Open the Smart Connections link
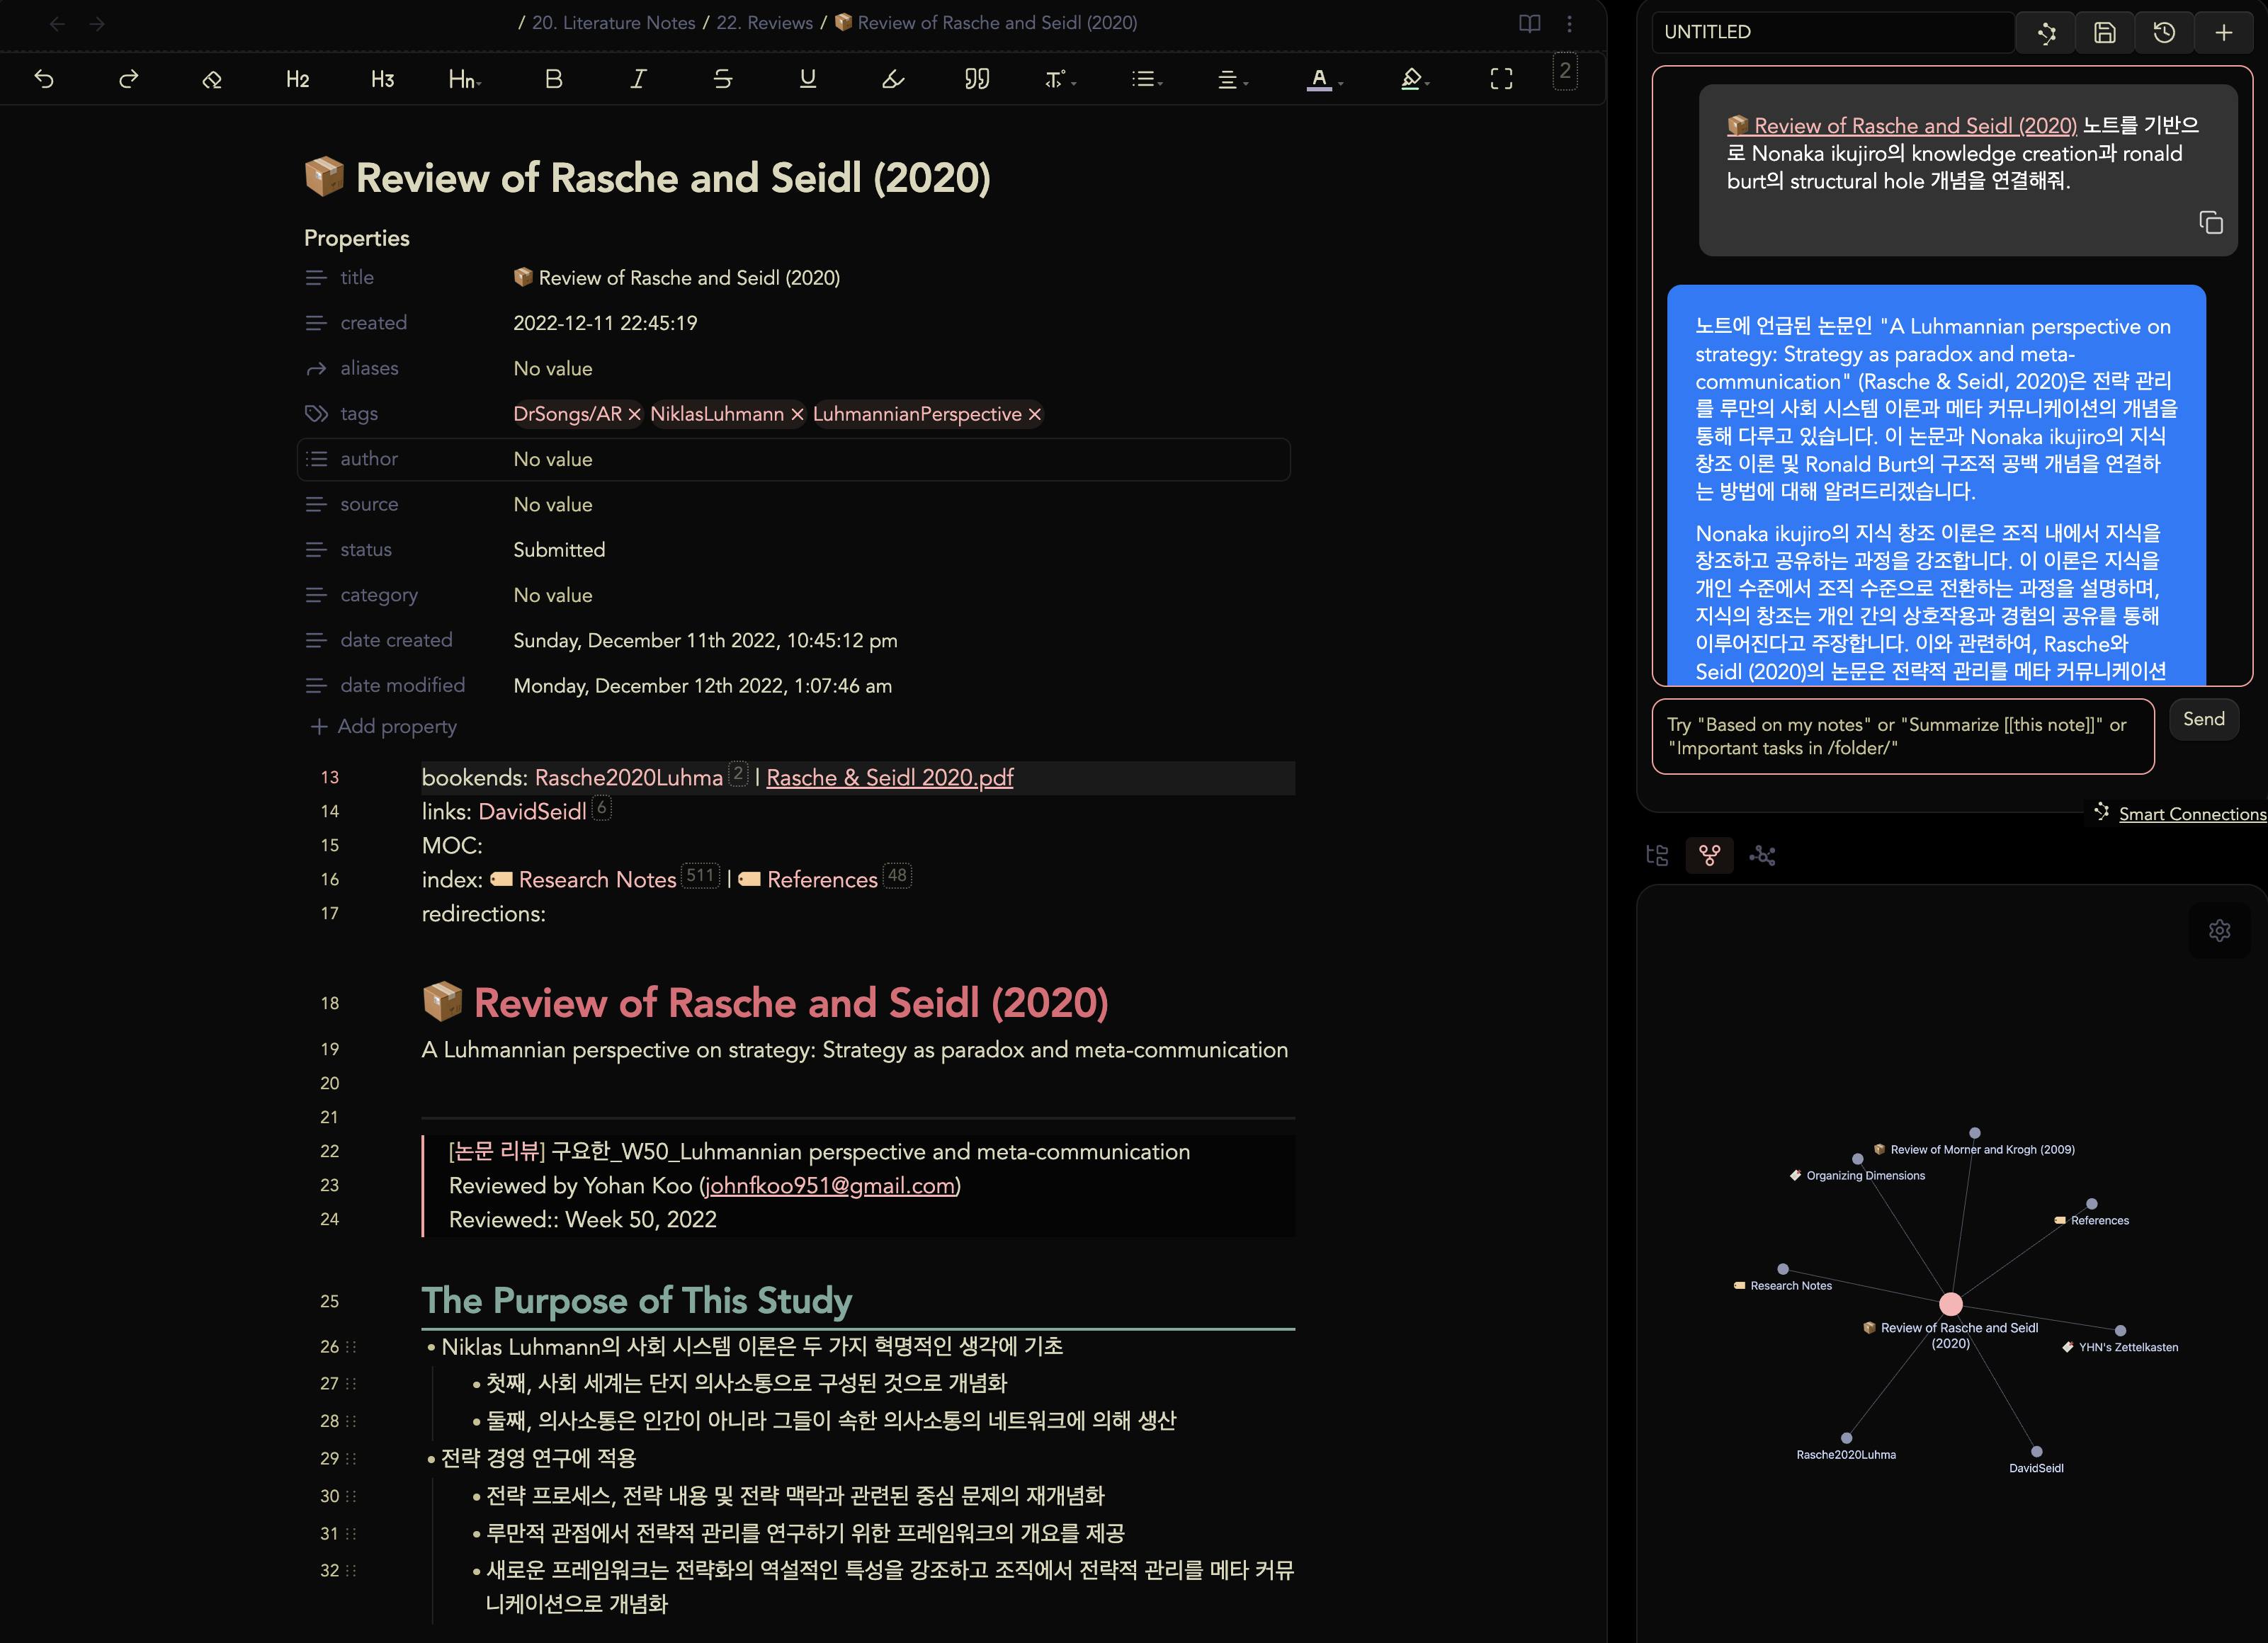The width and height of the screenshot is (2268, 1643). pyautogui.click(x=2192, y=814)
